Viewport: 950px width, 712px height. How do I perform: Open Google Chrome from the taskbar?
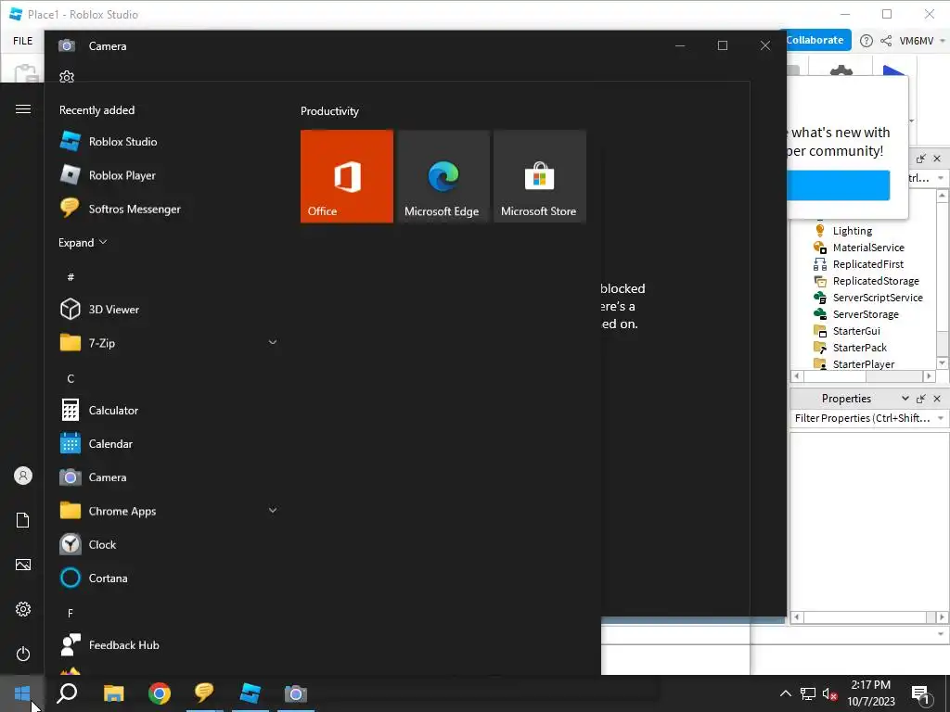point(160,693)
